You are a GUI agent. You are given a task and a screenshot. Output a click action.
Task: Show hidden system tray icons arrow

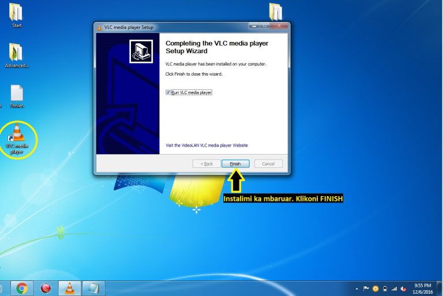pos(357,289)
